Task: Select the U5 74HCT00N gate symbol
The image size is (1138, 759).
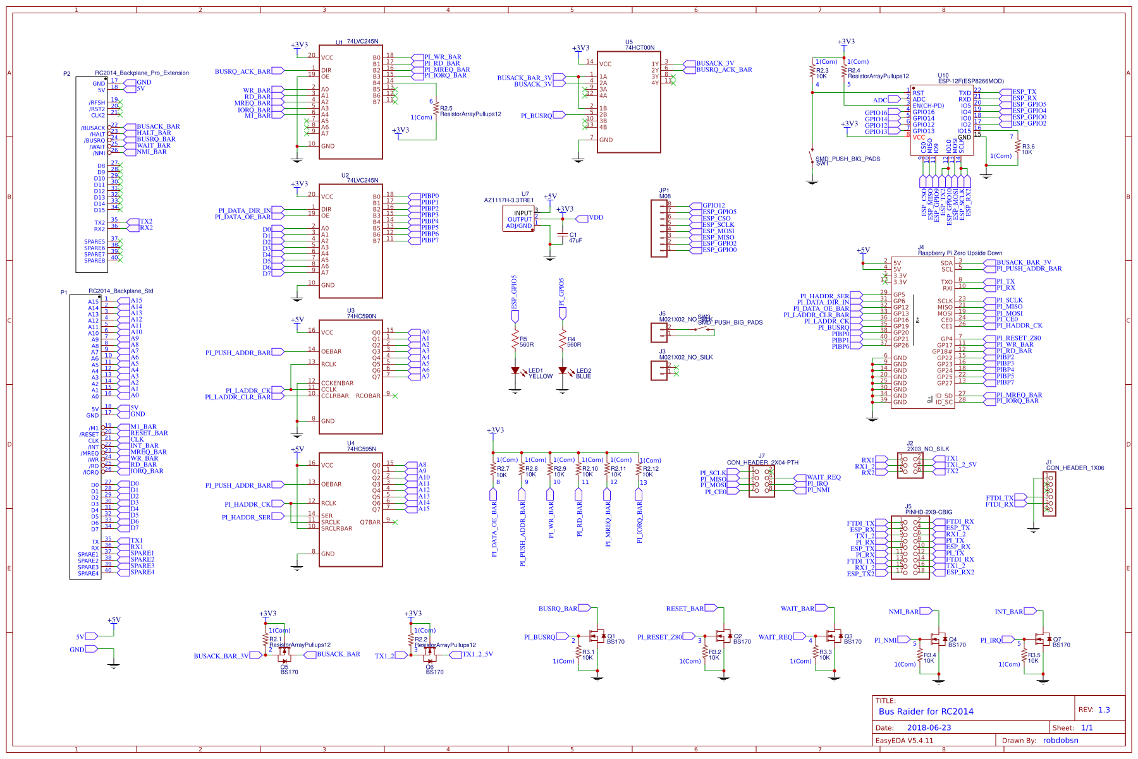Action: (629, 101)
